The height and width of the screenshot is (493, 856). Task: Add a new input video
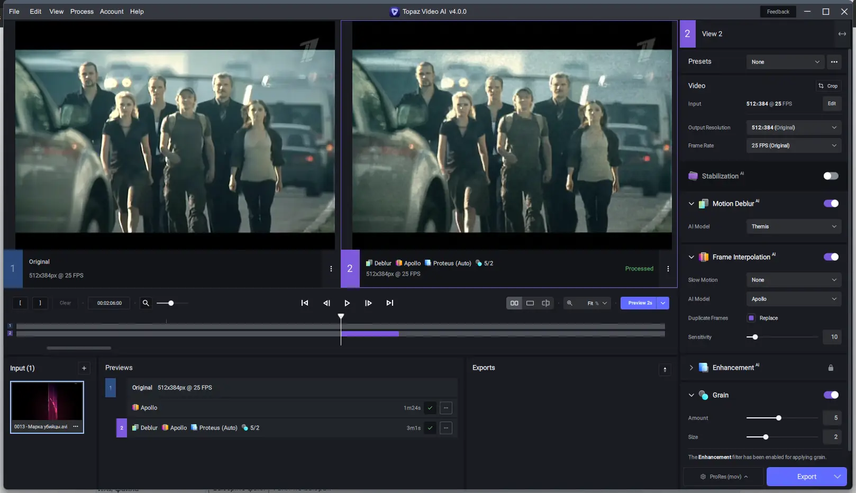[84, 368]
